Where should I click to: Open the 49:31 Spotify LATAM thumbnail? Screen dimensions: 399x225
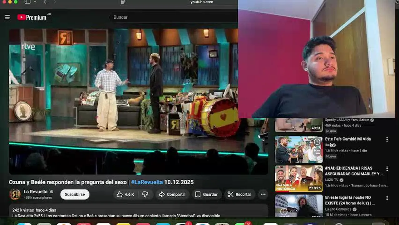point(299,125)
